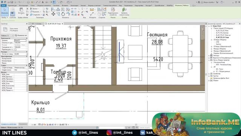This screenshot has width=241, height=136.
Task: Click the red Delete X icon
Action: pyautogui.click(x=79, y=15)
